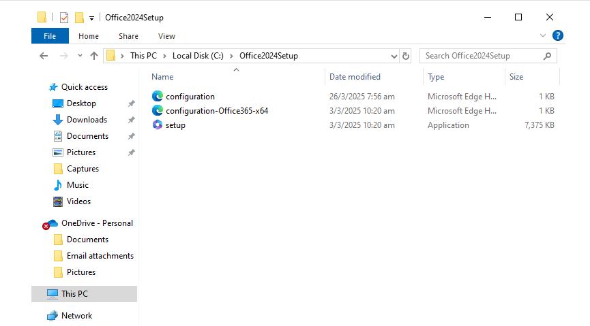This screenshot has width=590, height=326.
Task: Expand the ribbon using the chevron
Action: click(x=542, y=35)
